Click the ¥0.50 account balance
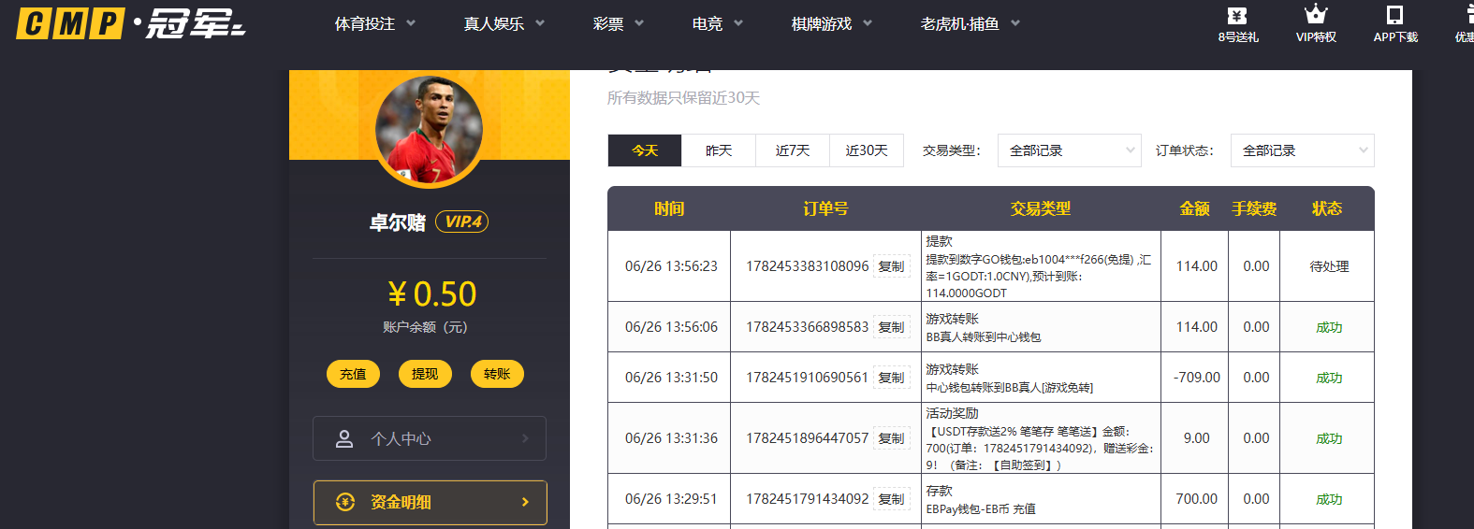The image size is (1474, 529). pyautogui.click(x=431, y=294)
